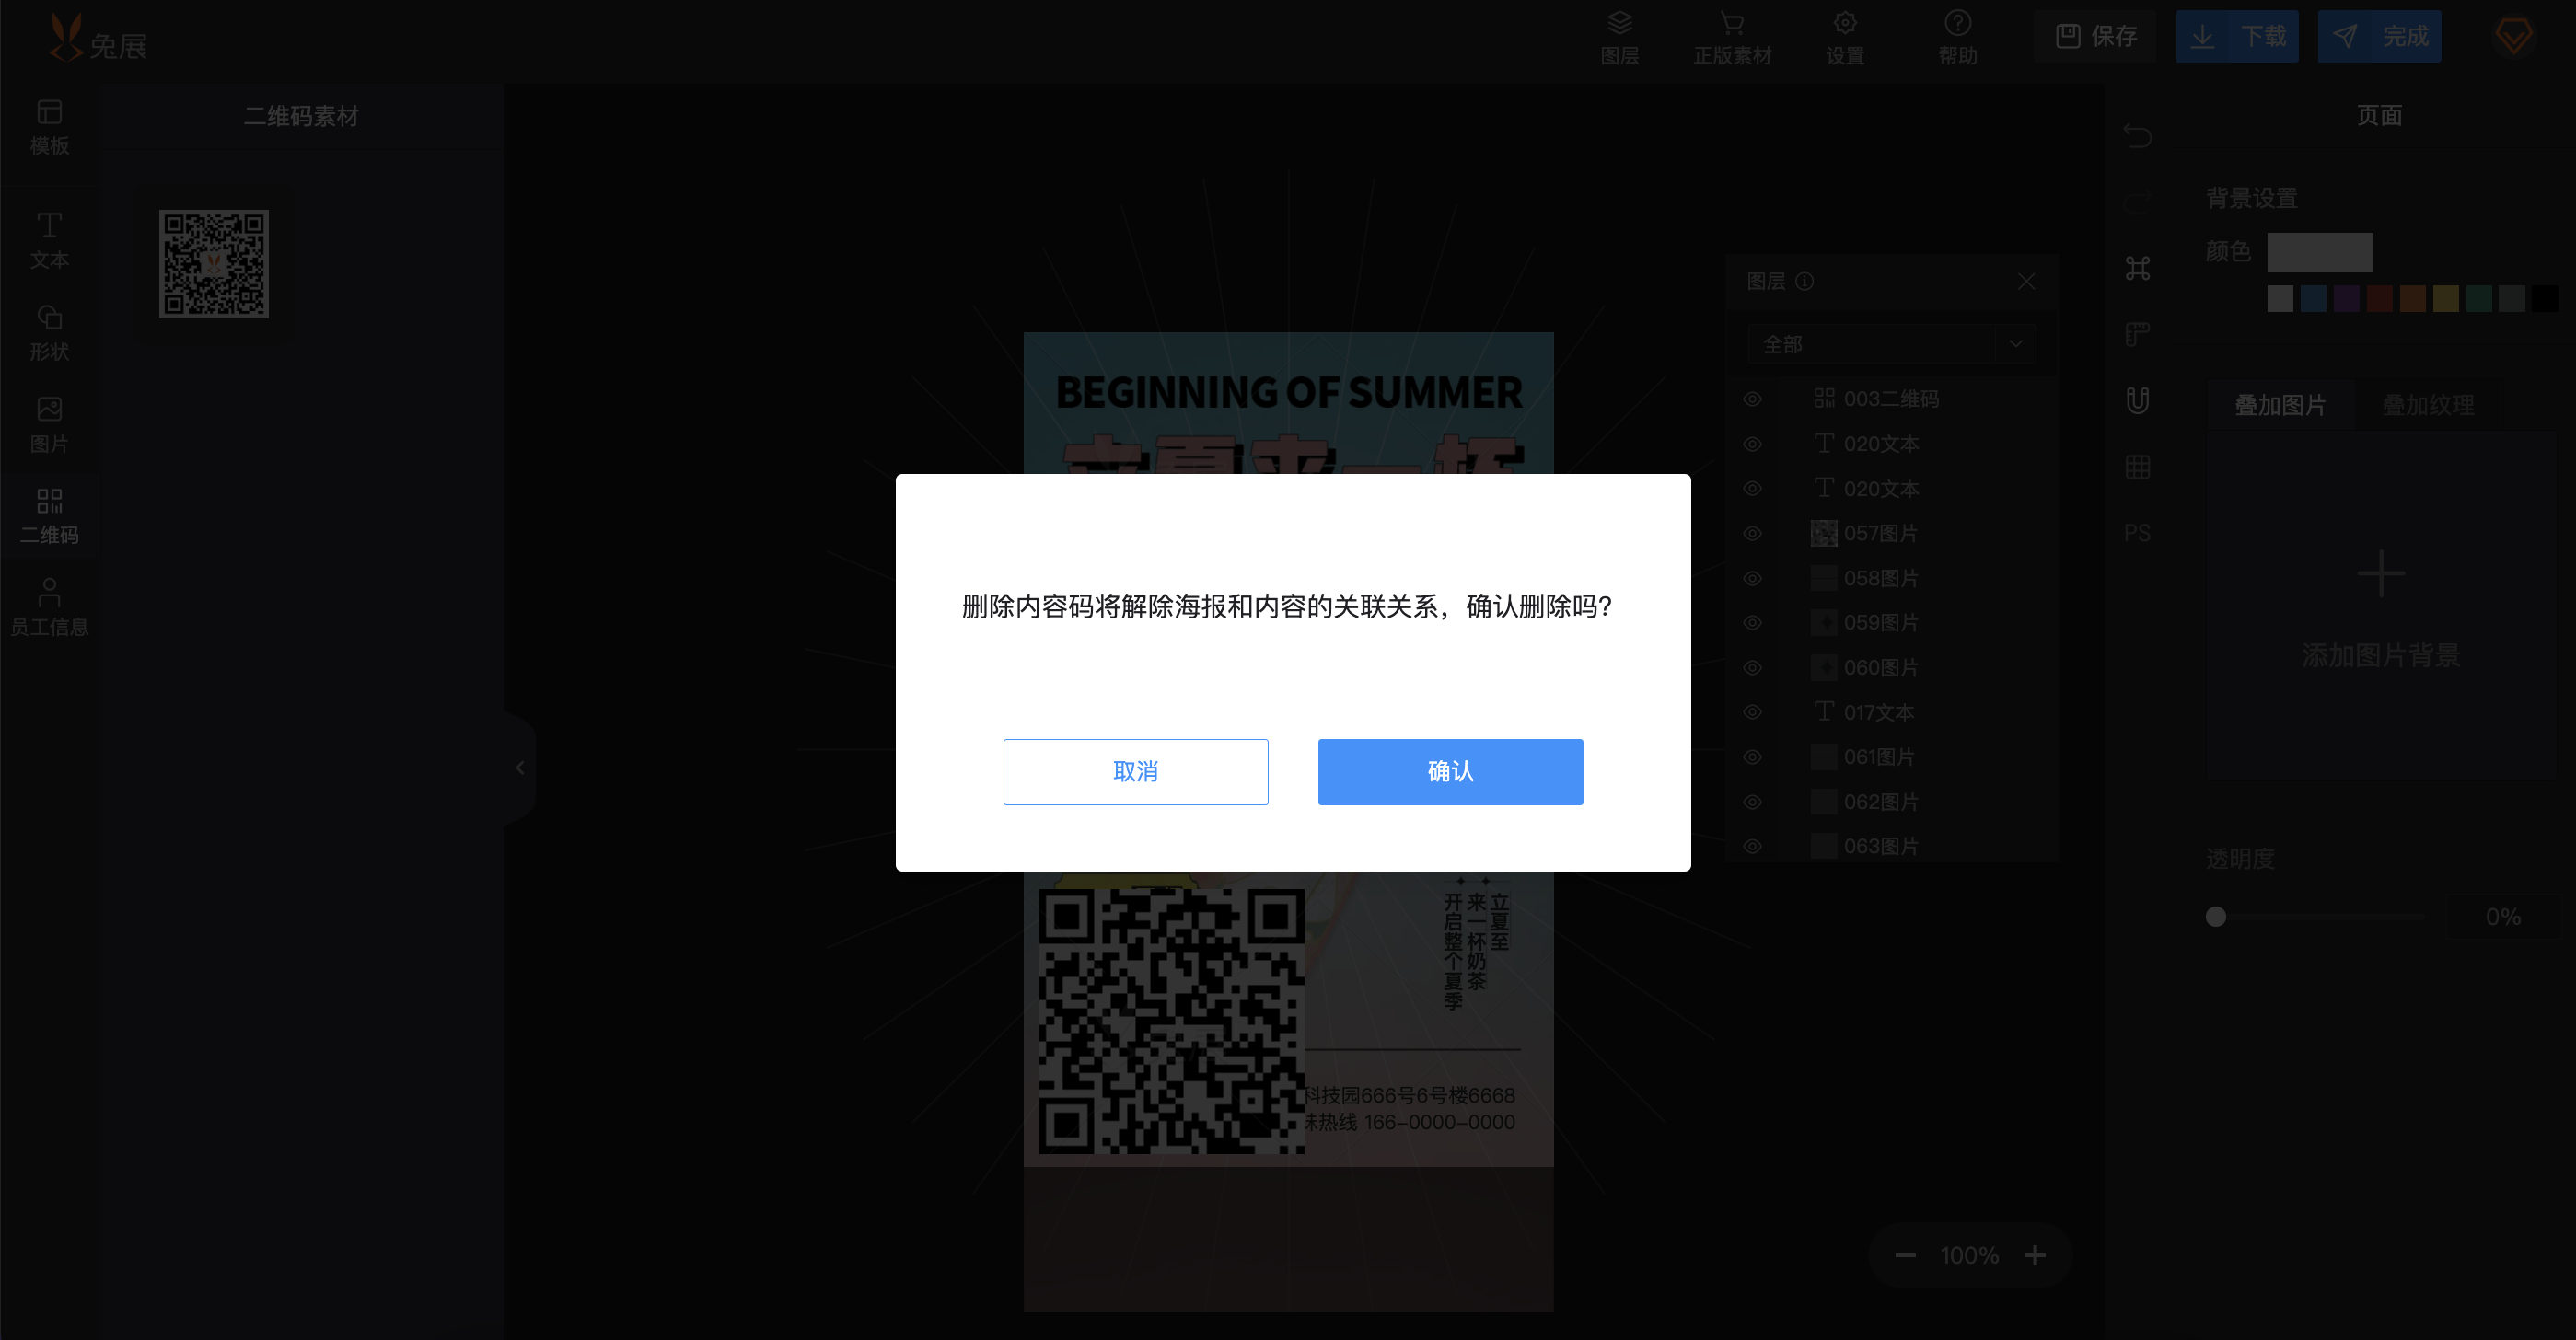Open 图层 layers toolbar icon
Screen dimensions: 2576x1340
pyautogui.click(x=1620, y=38)
